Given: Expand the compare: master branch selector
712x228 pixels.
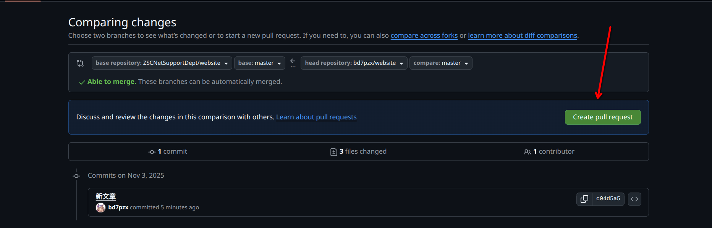Looking at the screenshot, I should pos(440,63).
